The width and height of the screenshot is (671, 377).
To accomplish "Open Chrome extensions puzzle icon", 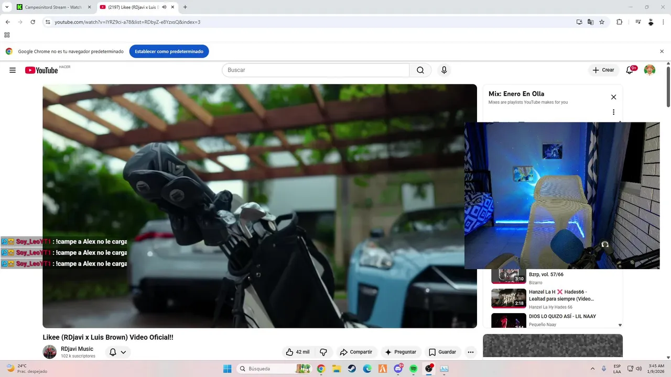I will [x=619, y=22].
